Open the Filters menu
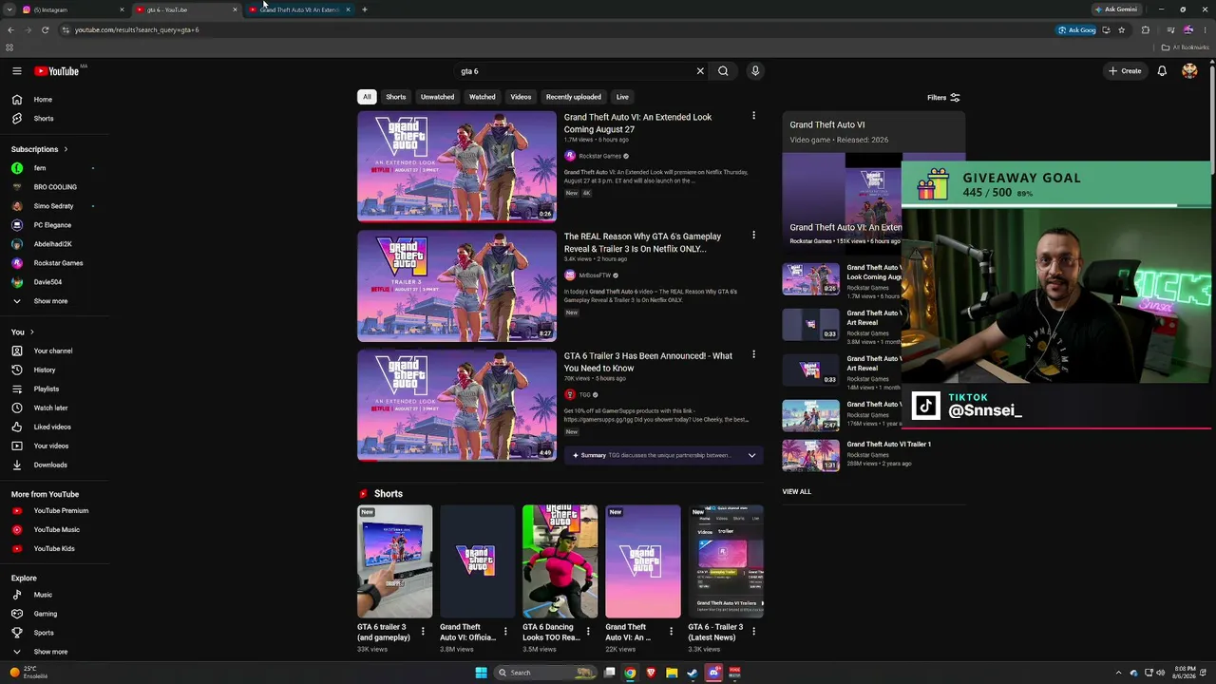The width and height of the screenshot is (1216, 684). (x=943, y=98)
